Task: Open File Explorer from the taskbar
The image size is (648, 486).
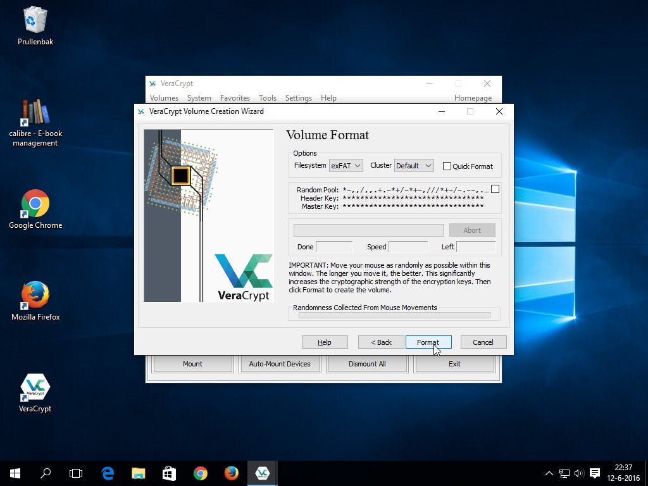Action: tap(139, 473)
